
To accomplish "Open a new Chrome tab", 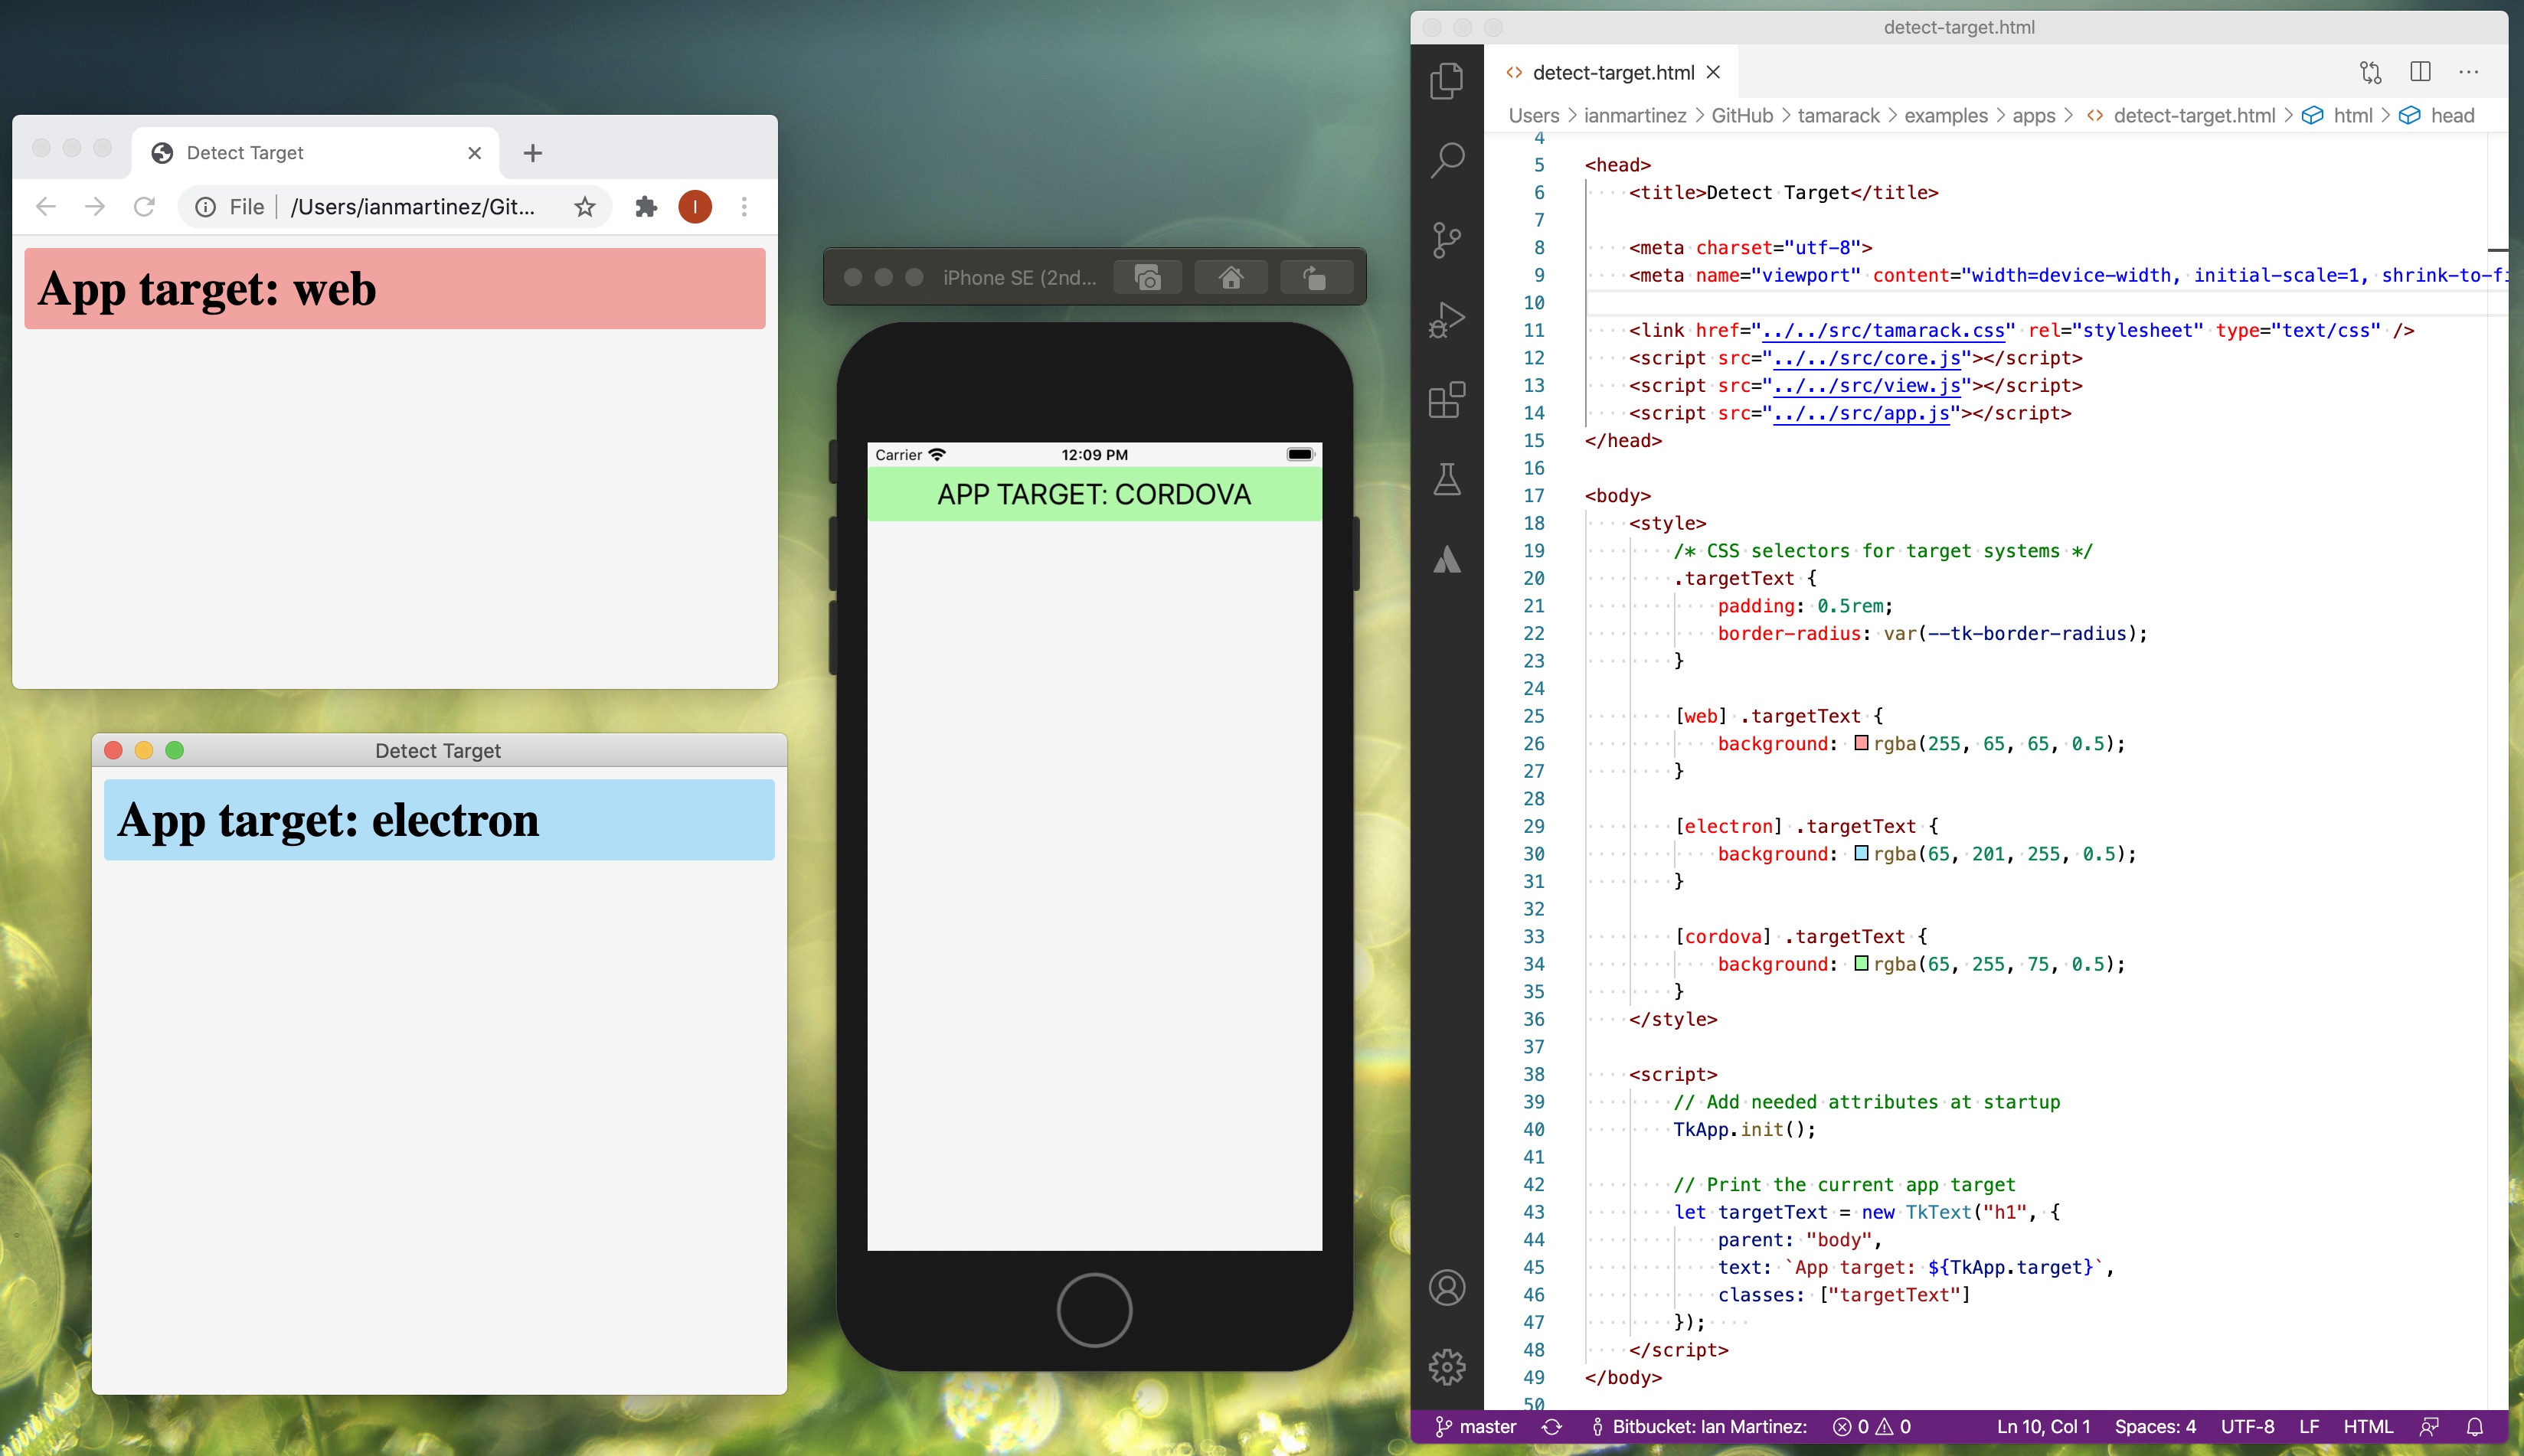I will (532, 153).
